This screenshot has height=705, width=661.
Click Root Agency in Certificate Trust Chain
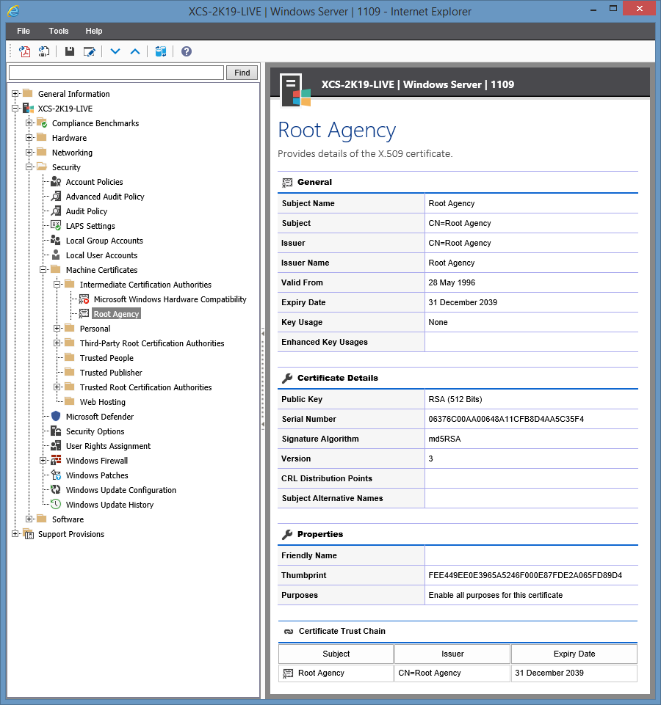(x=321, y=673)
